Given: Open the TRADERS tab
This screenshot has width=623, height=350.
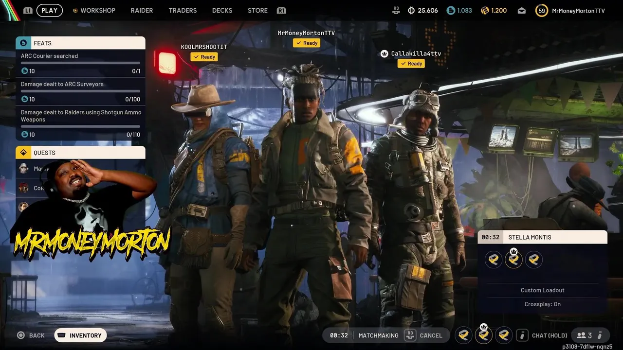Looking at the screenshot, I should (183, 10).
